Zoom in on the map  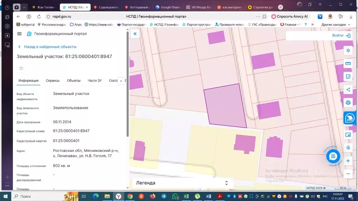coord(348,161)
